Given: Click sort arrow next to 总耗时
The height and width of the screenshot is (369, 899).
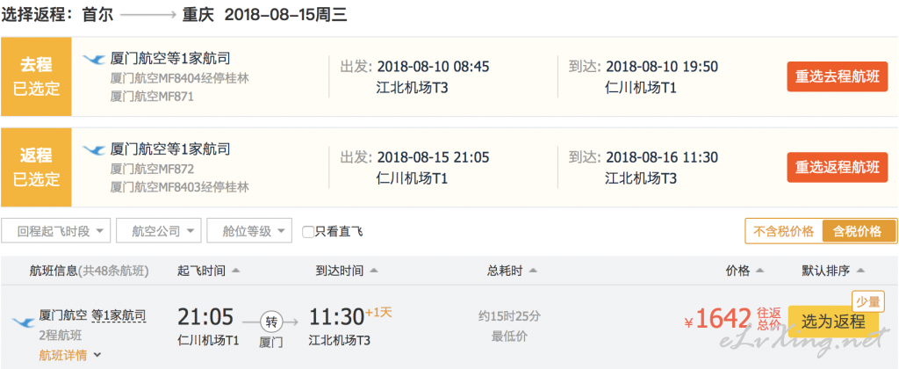Looking at the screenshot, I should click(533, 271).
